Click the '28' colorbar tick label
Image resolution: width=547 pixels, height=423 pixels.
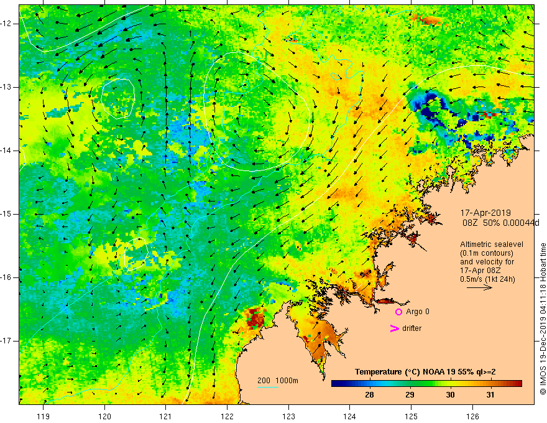coord(369,395)
